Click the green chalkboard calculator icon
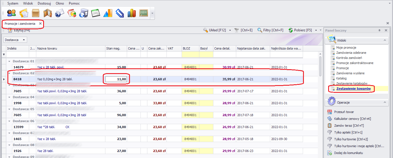This screenshot has height=158, width=393. 143,13
